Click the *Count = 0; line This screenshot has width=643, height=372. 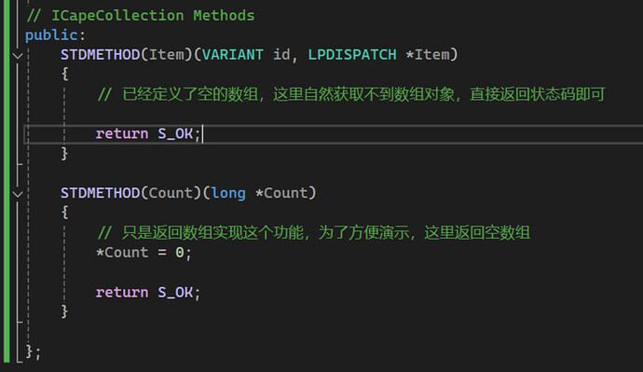point(144,253)
